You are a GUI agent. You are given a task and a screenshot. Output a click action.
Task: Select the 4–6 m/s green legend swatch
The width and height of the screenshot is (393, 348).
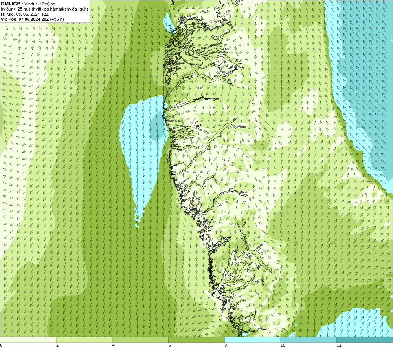(x=140, y=339)
